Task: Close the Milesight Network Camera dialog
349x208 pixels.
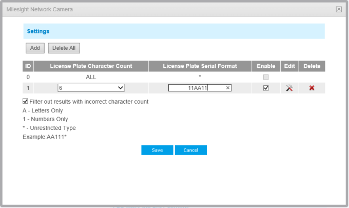Action: (x=339, y=9)
